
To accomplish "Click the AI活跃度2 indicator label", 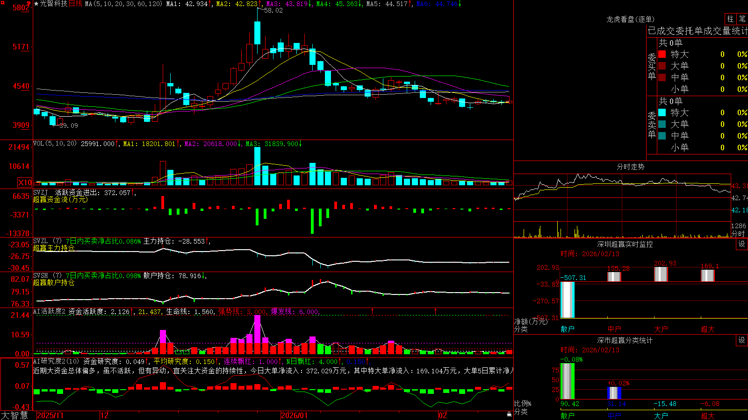I will click(50, 312).
